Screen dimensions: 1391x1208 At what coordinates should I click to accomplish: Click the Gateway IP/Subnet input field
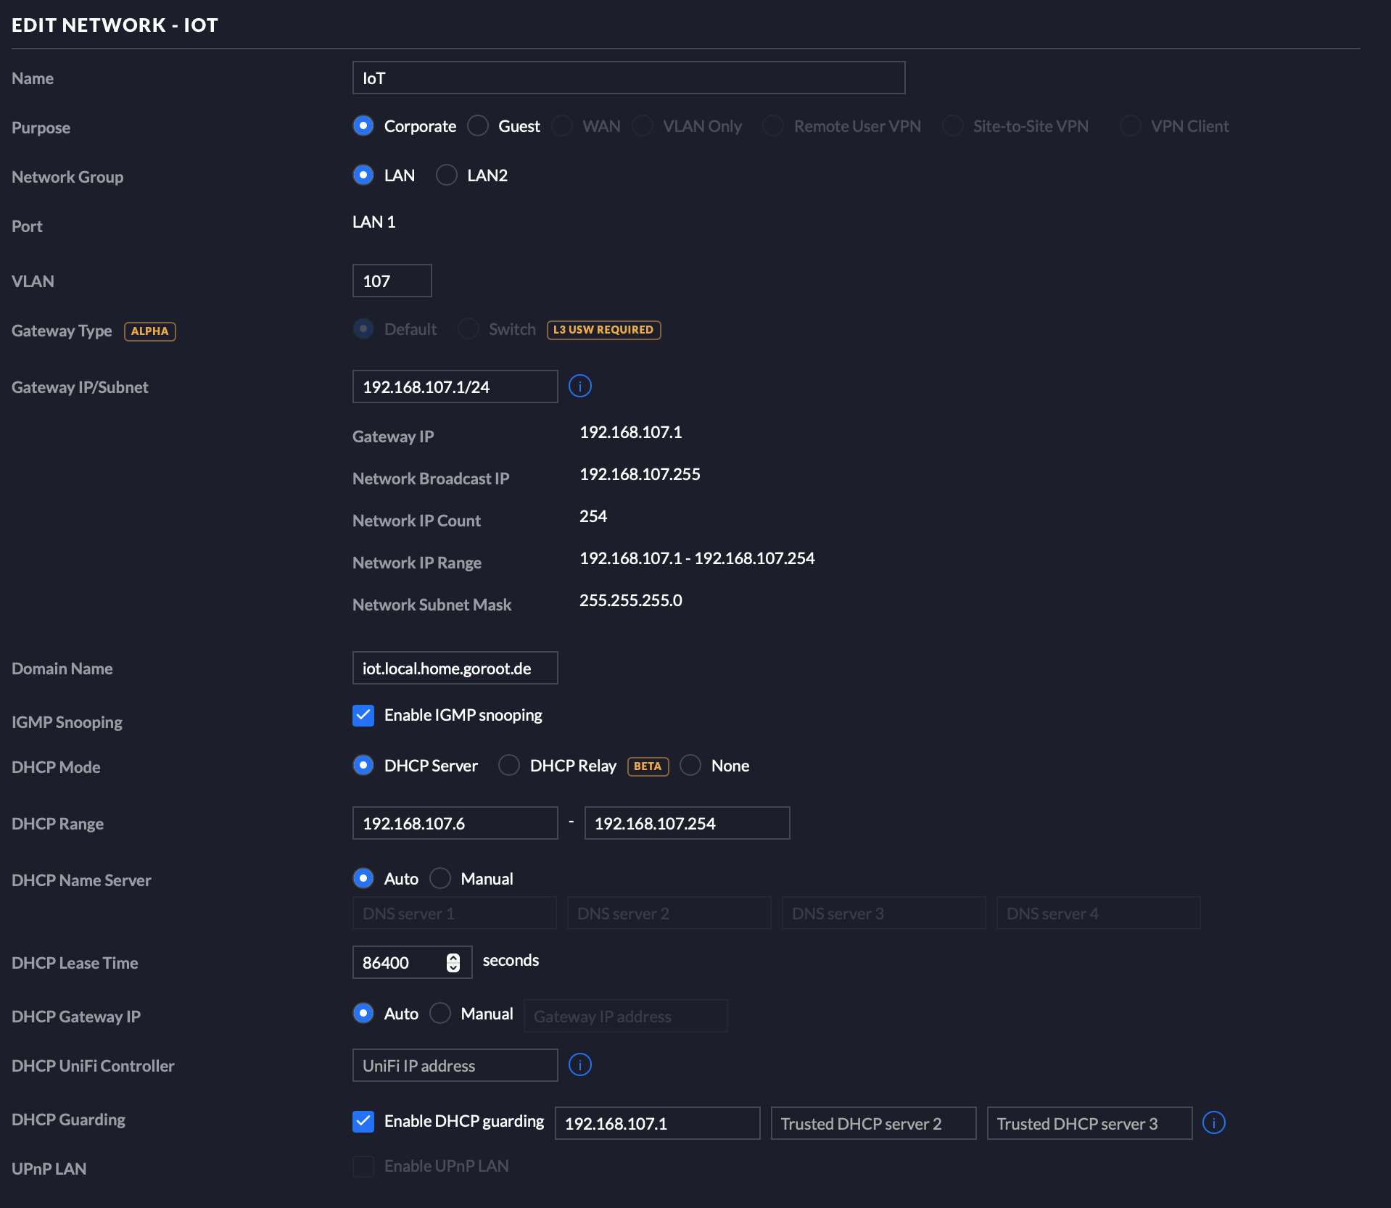(455, 386)
